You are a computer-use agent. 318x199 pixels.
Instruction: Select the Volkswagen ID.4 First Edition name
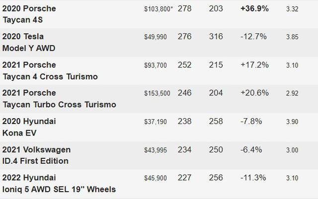tap(36, 155)
